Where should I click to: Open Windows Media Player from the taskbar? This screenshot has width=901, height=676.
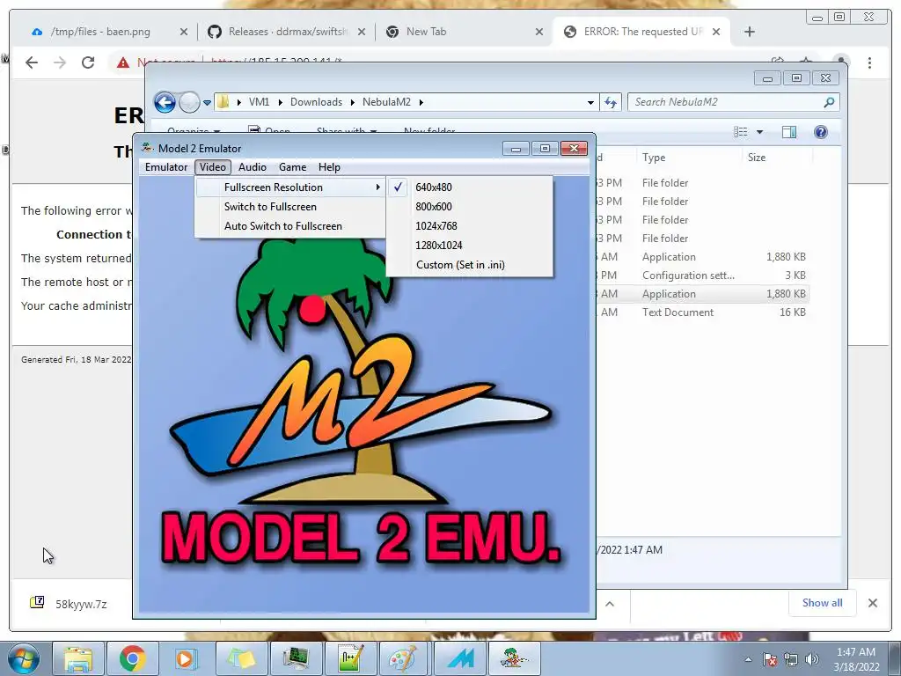(x=187, y=658)
